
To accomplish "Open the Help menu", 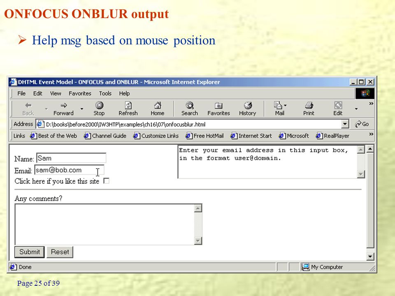I will (124, 93).
